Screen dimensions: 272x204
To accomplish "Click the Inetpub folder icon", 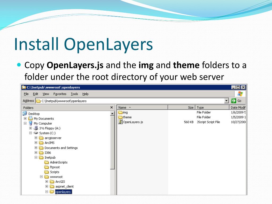I will [x=41, y=158].
